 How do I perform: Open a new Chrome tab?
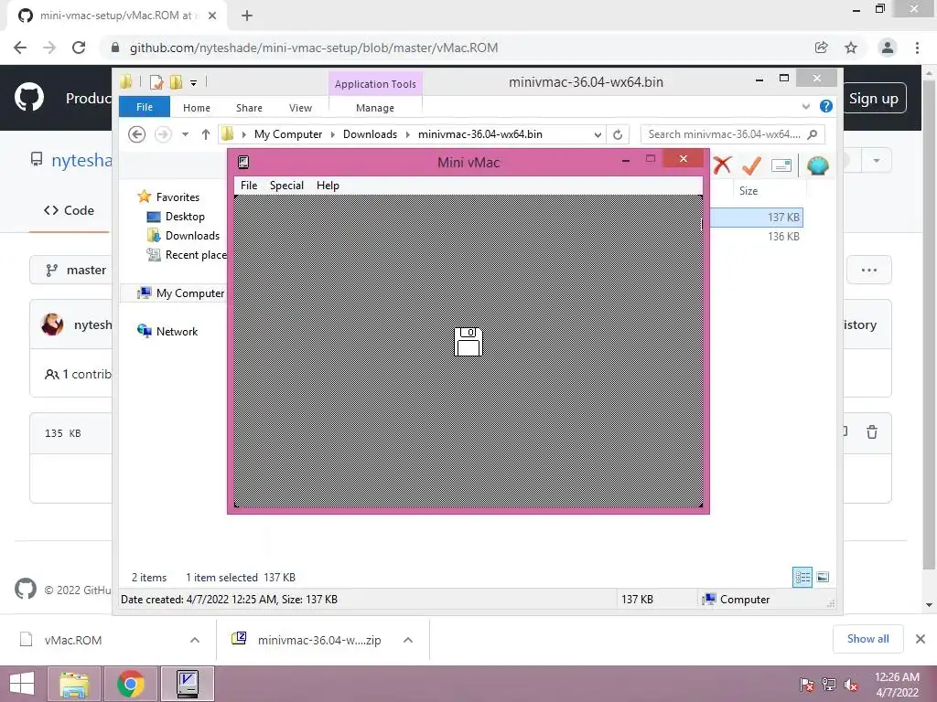point(247,16)
